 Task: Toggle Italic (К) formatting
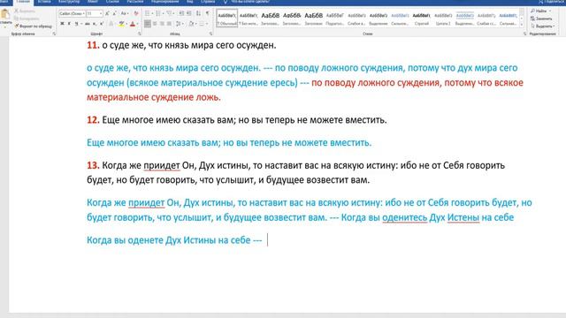69,24
